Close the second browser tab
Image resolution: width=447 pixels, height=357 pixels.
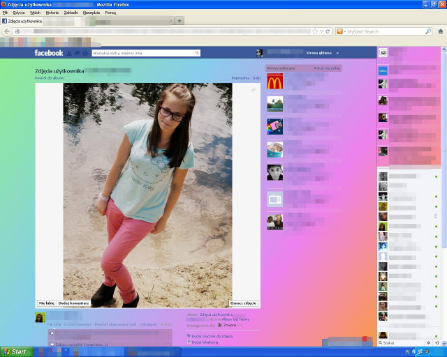(171, 21)
